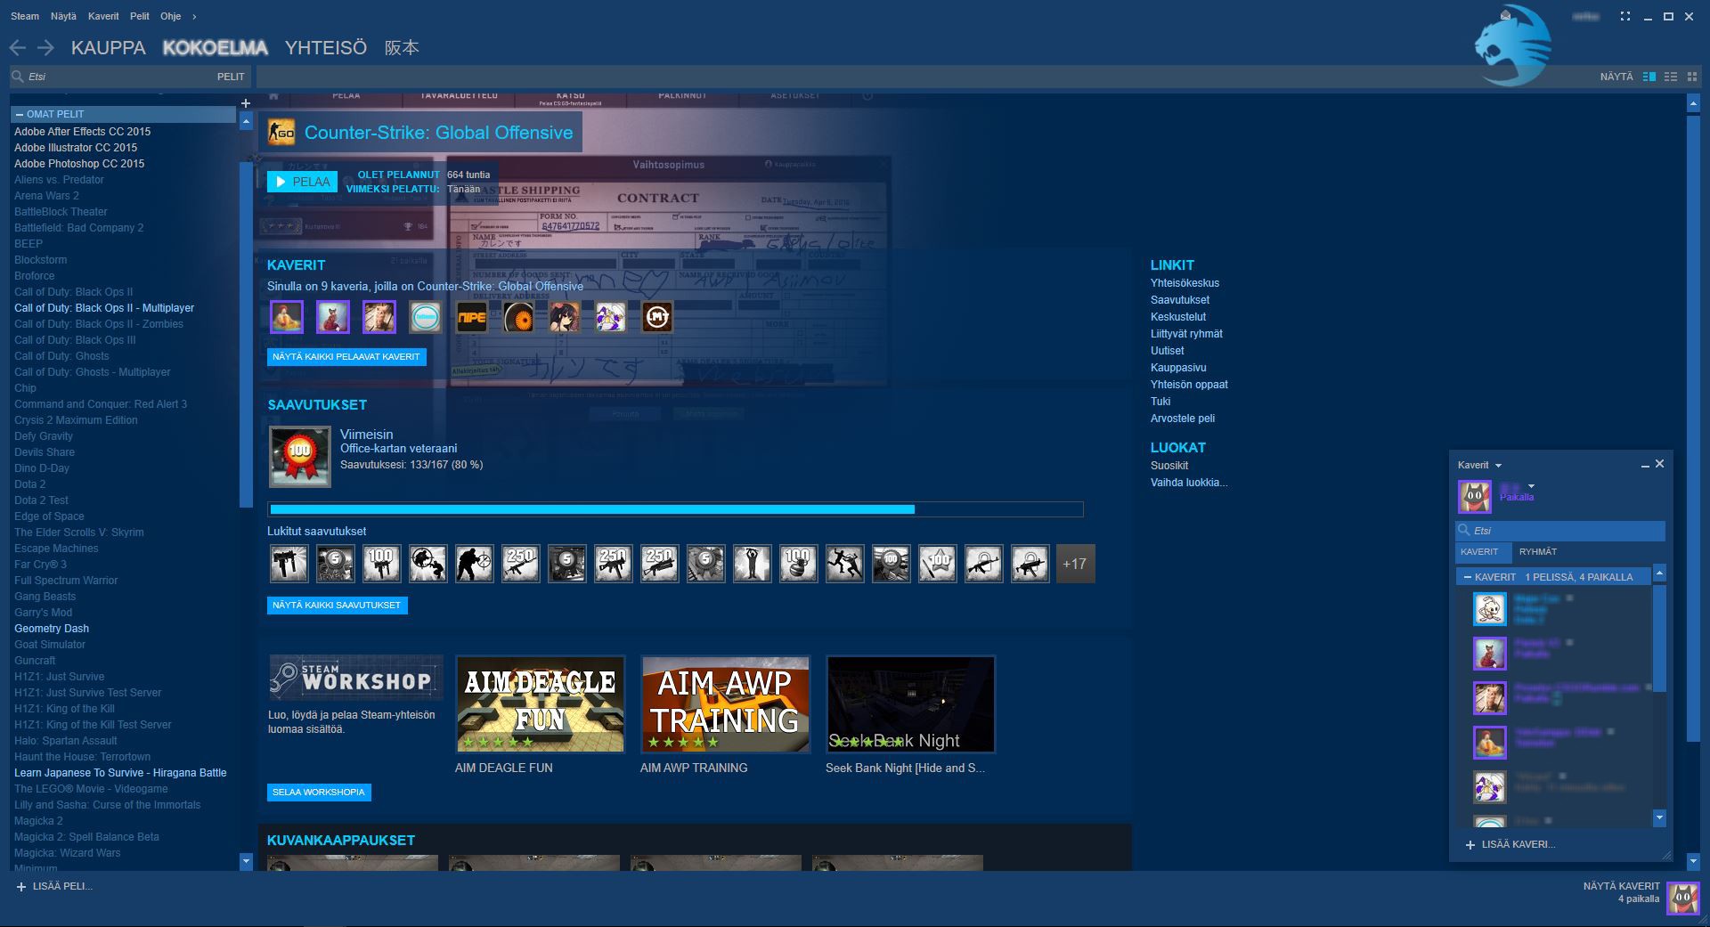Open the Pelit menu
Screen dimensions: 1710x927
point(140,16)
